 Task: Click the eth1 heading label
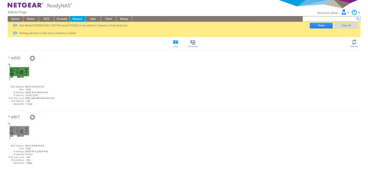coord(16,117)
